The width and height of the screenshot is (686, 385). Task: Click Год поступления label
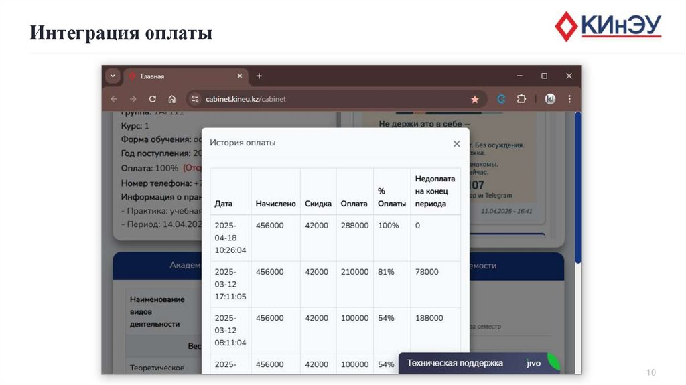coord(155,153)
